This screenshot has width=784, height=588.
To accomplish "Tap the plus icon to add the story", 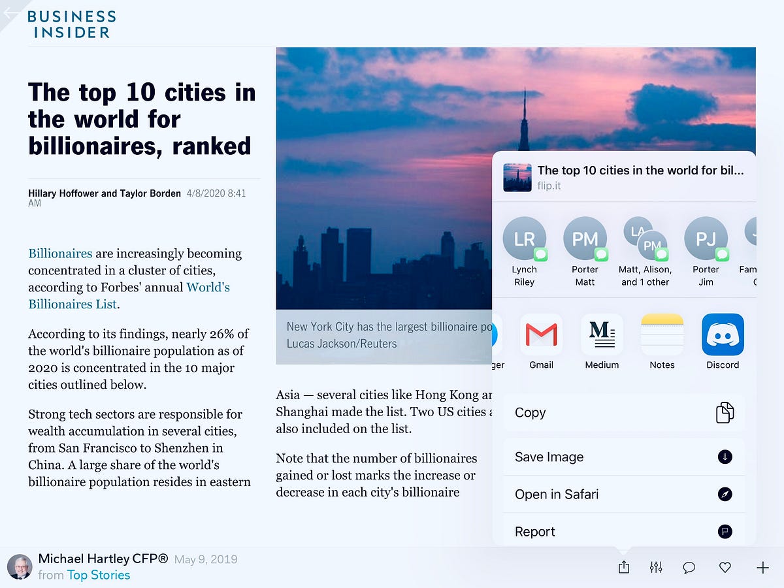I will coord(762,567).
